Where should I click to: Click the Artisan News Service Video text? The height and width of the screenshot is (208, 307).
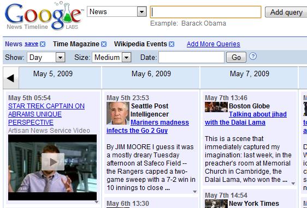click(49, 130)
